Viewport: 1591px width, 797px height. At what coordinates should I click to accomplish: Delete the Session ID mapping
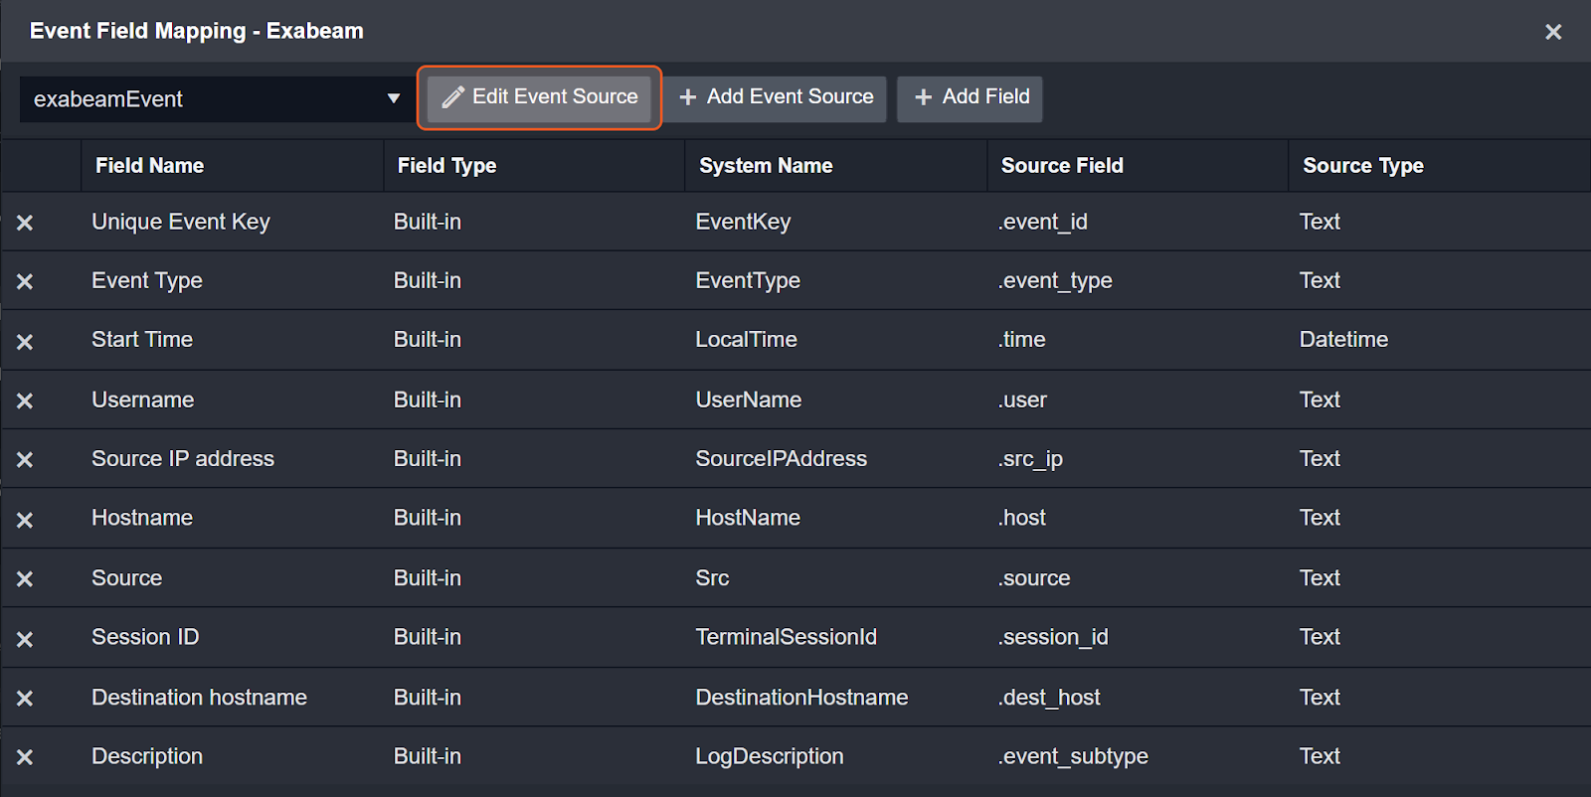[25, 639]
